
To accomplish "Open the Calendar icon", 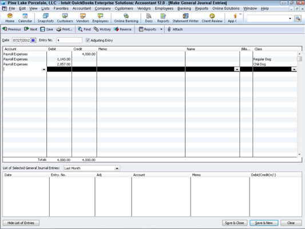I will pyautogui.click(x=25, y=16).
